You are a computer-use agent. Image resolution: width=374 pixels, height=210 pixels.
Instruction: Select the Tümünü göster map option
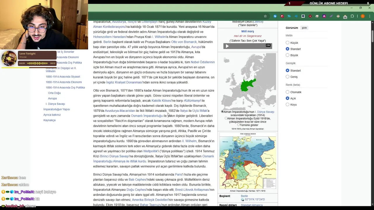click(238, 125)
